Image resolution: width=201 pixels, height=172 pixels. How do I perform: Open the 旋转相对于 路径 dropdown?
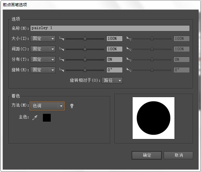[112, 80]
